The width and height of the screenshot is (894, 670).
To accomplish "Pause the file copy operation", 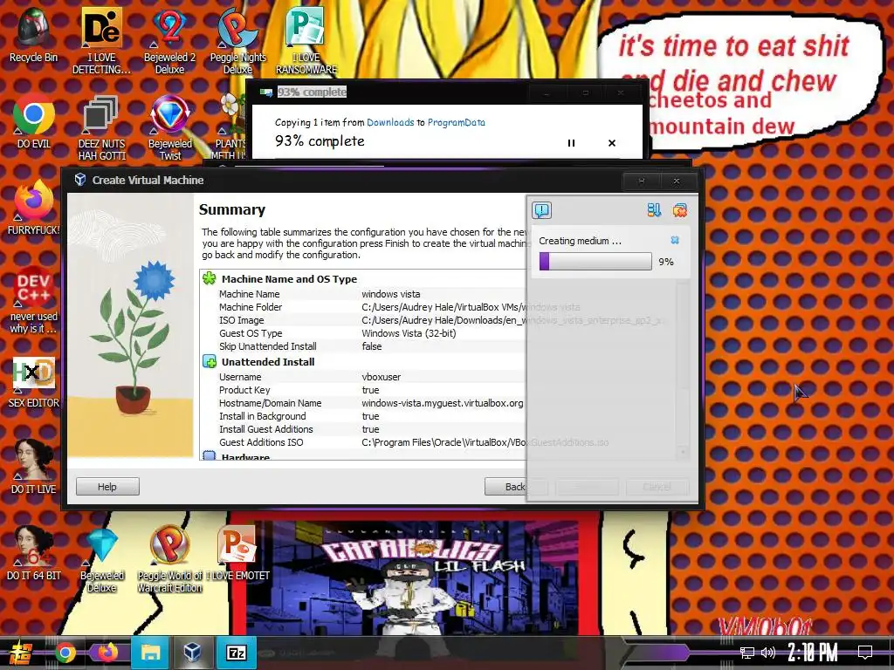I will tap(571, 143).
